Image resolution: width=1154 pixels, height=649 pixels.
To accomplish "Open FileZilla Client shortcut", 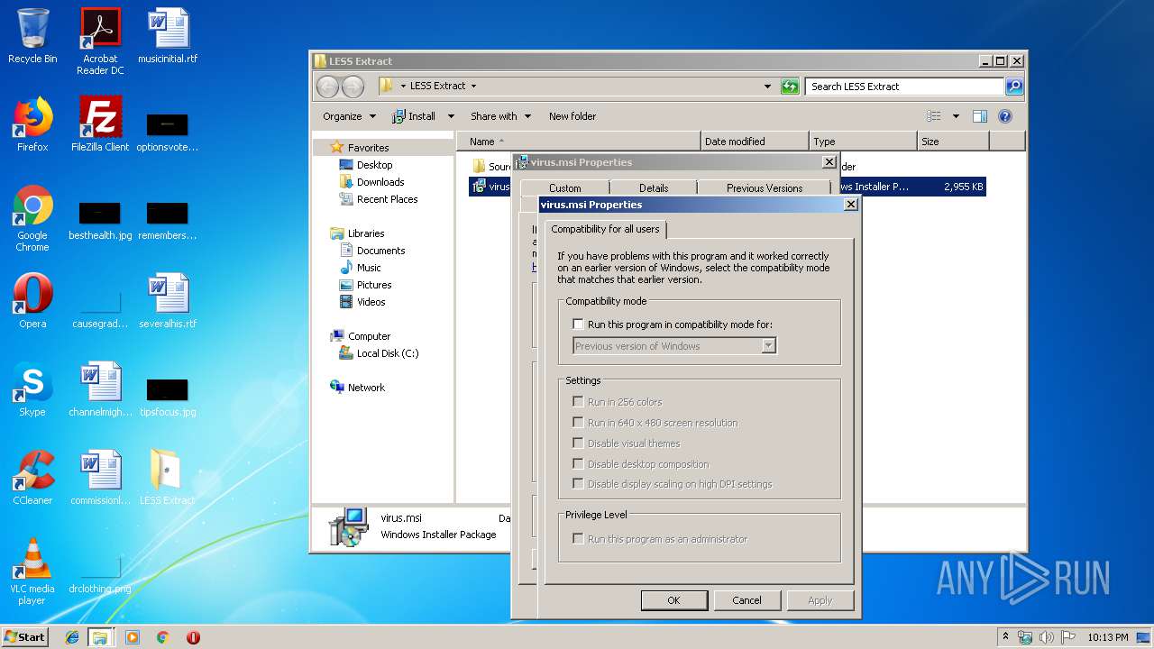I will point(100,123).
